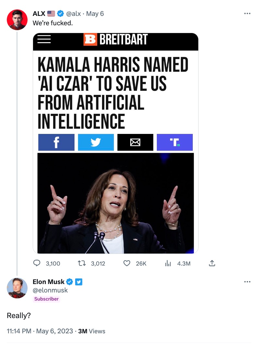Screen dimensions: 254x345
Task: Click the purple Truth Social share button
Action: click(x=175, y=142)
